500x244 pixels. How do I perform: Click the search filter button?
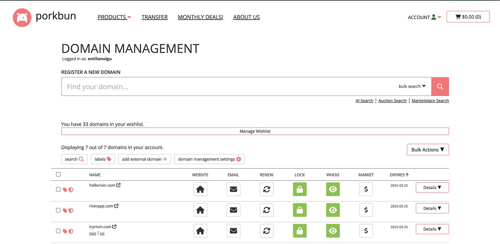point(74,159)
